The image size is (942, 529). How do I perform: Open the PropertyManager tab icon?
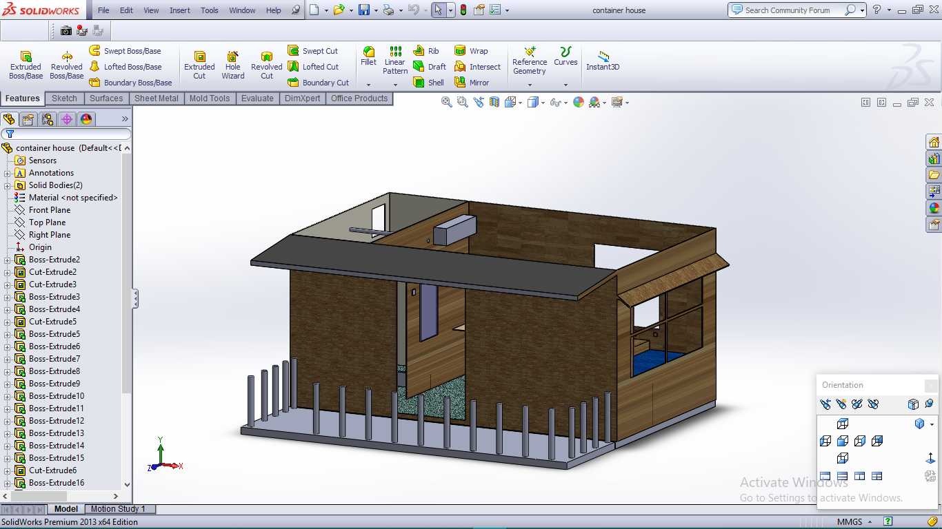tap(28, 119)
